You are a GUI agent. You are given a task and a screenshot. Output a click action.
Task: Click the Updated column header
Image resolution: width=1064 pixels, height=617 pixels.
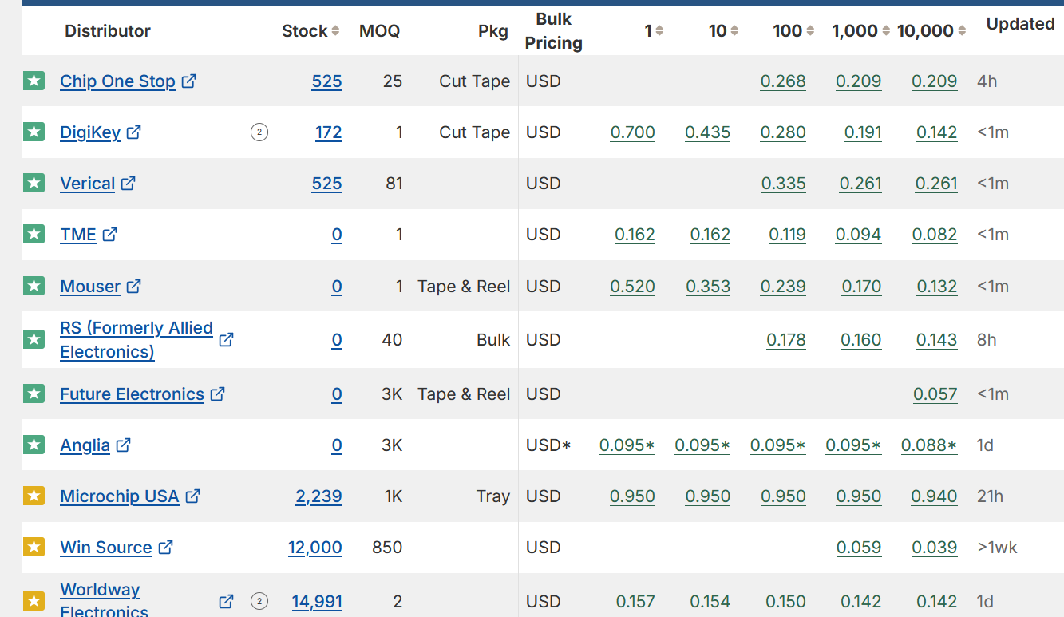(x=1021, y=24)
